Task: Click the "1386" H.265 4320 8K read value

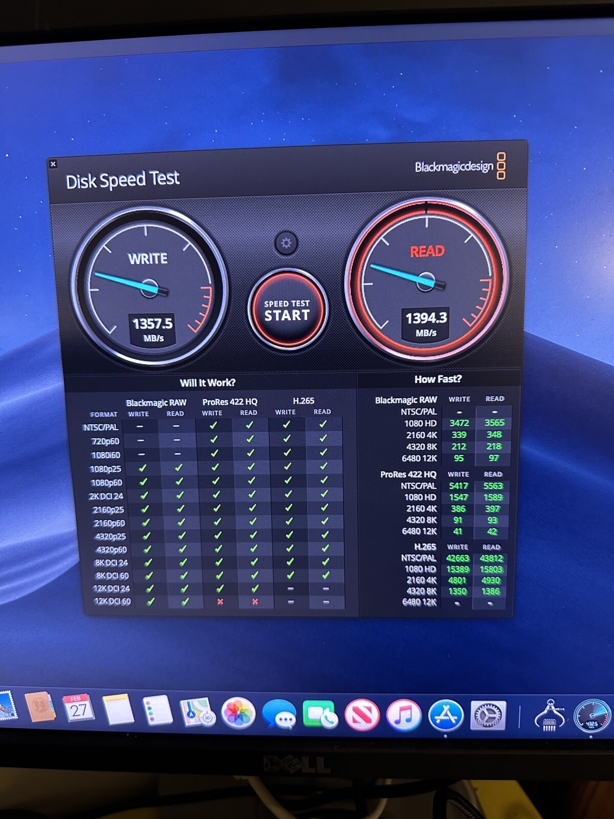Action: pyautogui.click(x=491, y=591)
